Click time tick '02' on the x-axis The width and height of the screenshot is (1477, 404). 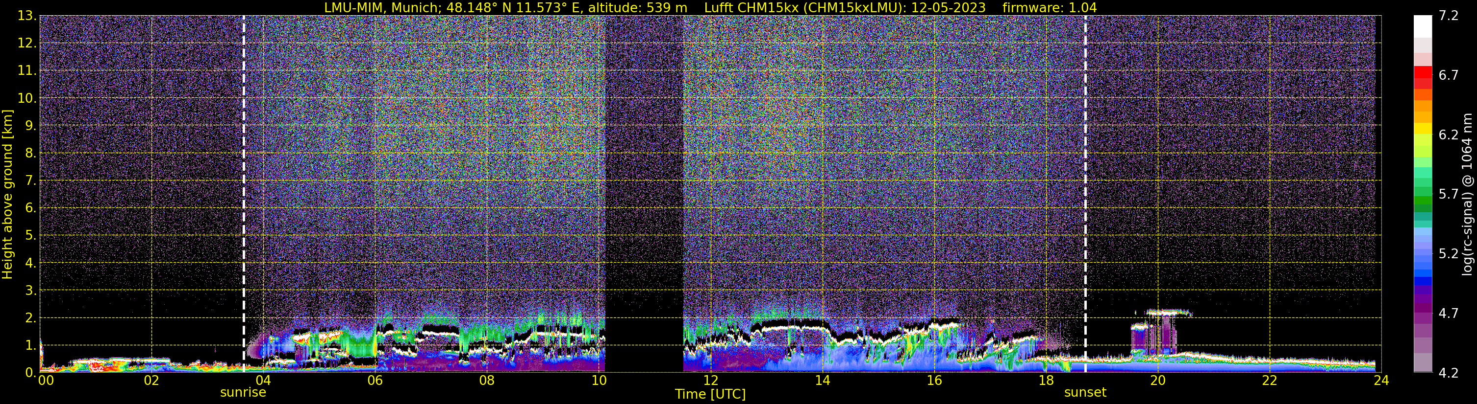[151, 381]
